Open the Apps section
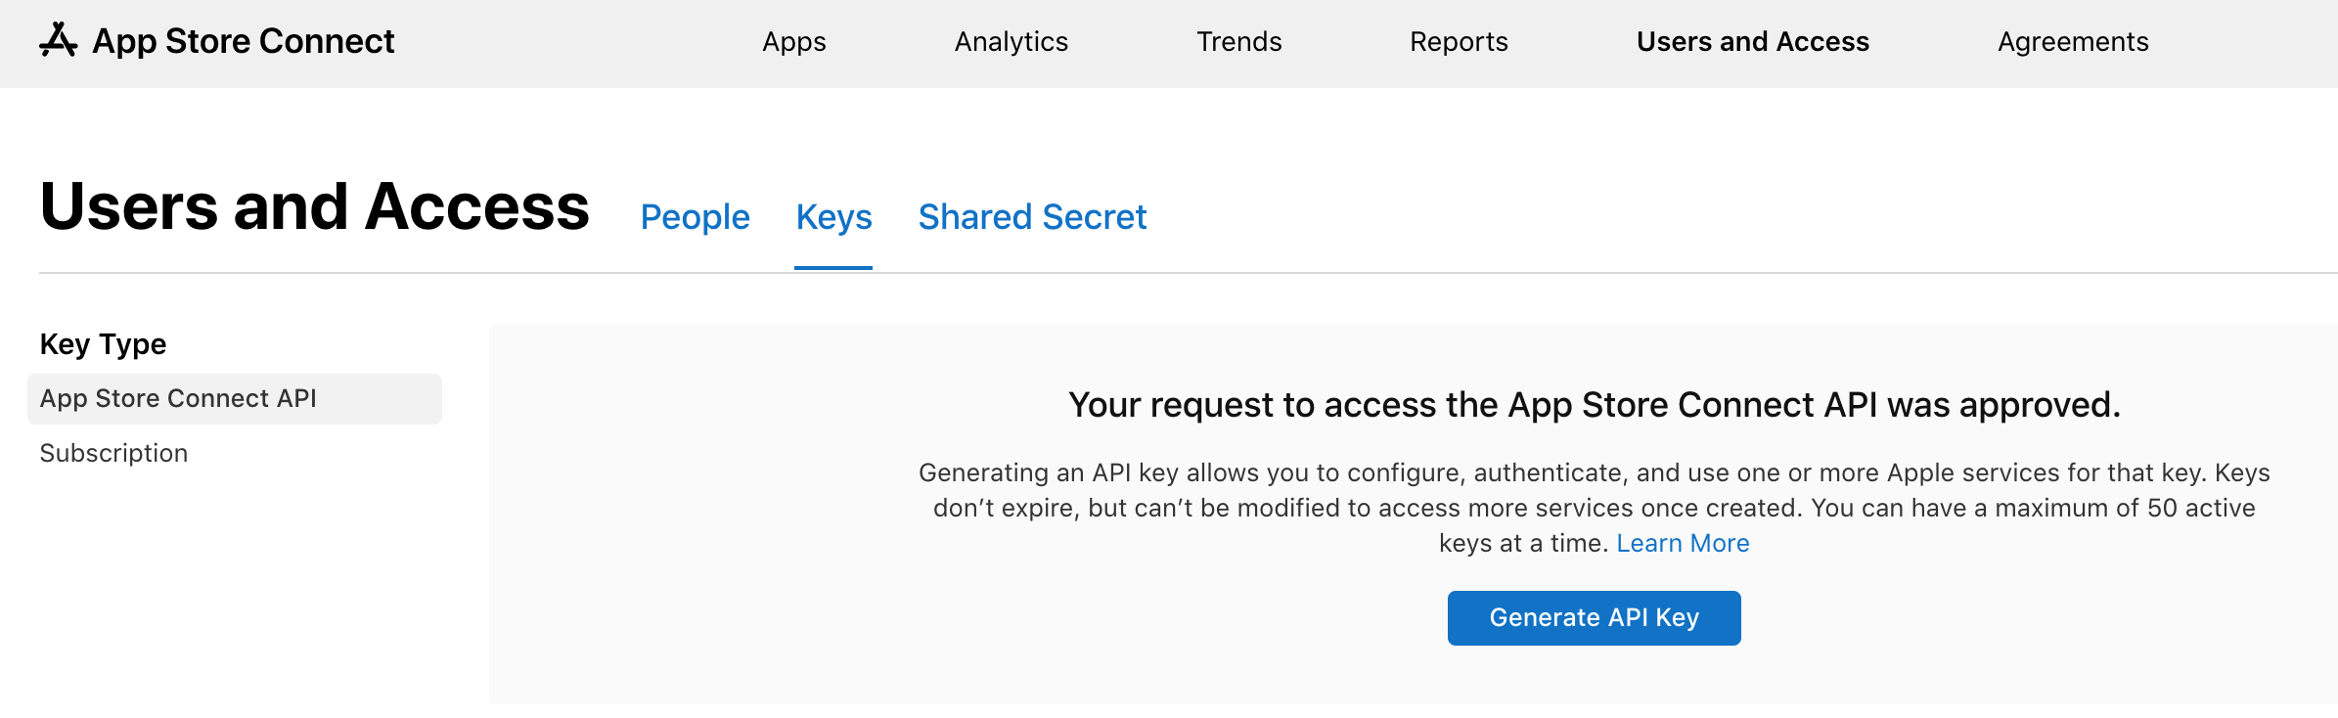Viewport: 2338px width, 718px height. 793,42
